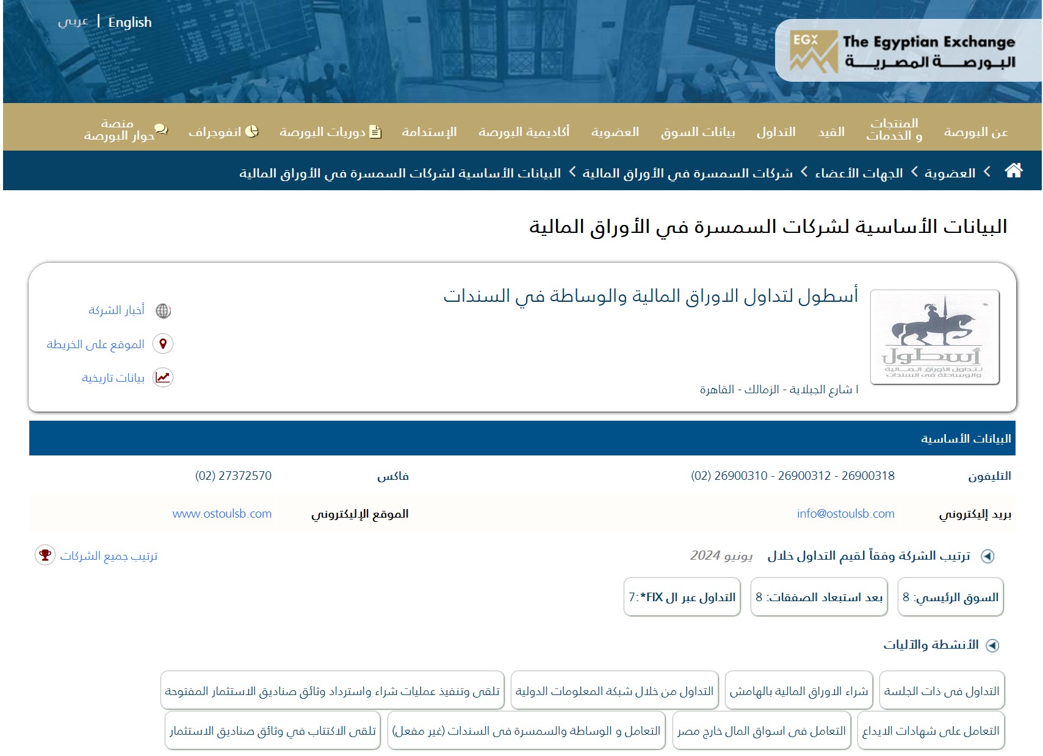Click the trophy icon for company ranking
Image resolution: width=1043 pixels, height=756 pixels.
[x=45, y=555]
